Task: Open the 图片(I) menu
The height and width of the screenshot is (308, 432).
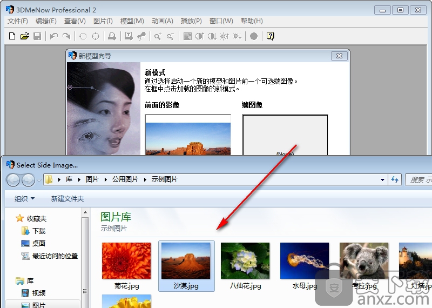Action: [x=103, y=21]
